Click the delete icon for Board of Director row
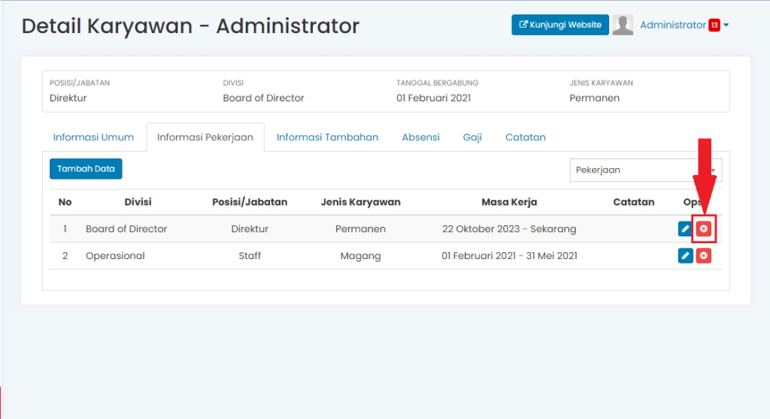The height and width of the screenshot is (419, 770). click(x=703, y=229)
